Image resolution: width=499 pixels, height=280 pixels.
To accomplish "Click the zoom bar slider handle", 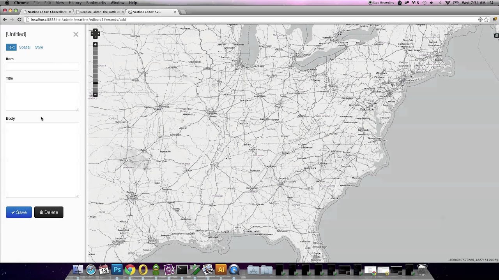I will coord(95,83).
